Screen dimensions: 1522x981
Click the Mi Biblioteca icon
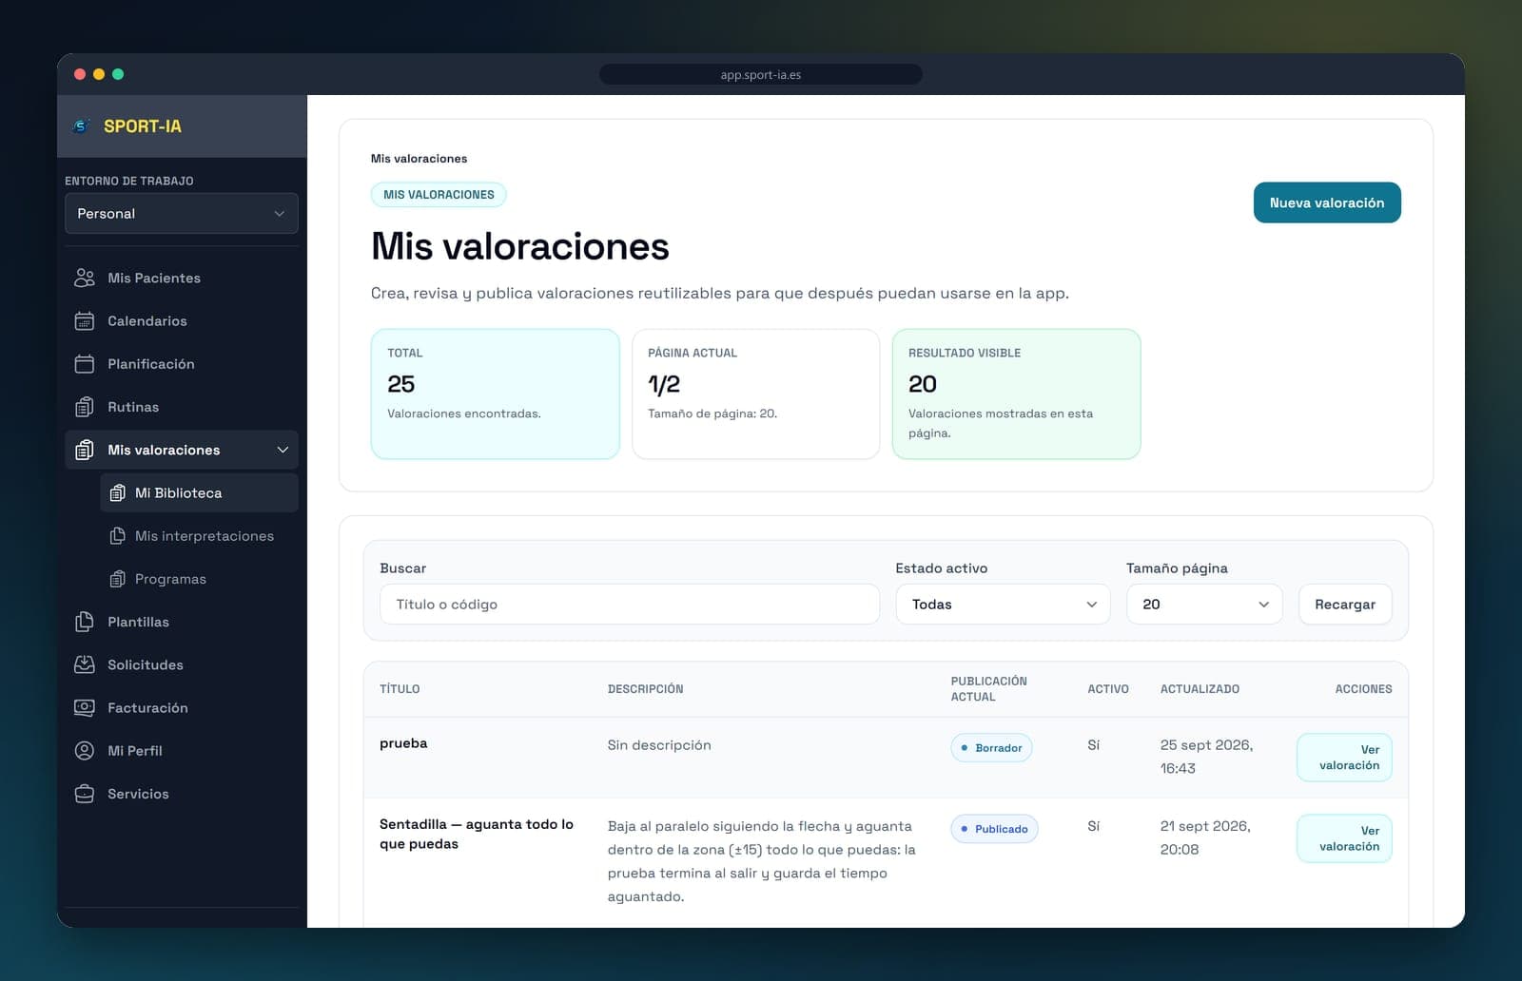(x=117, y=492)
